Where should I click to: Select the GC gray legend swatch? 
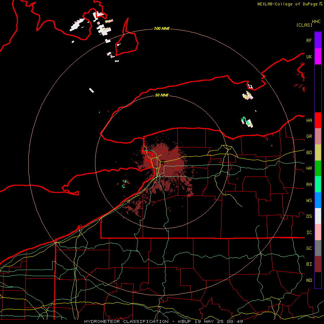pyautogui.click(x=318, y=248)
